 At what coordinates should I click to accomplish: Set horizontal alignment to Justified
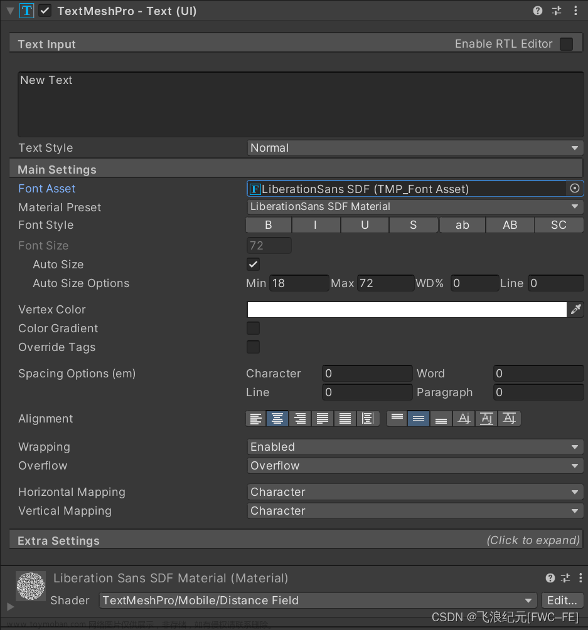point(323,419)
